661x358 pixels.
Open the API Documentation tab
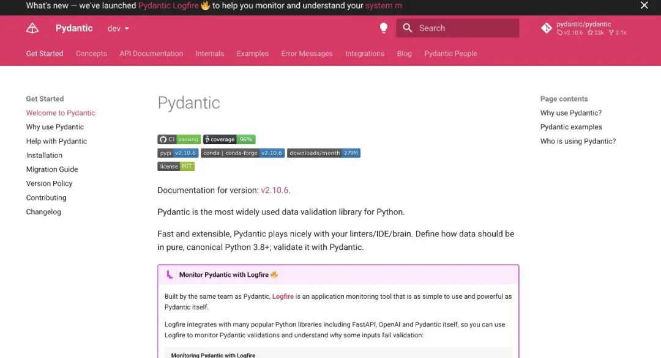(x=151, y=53)
